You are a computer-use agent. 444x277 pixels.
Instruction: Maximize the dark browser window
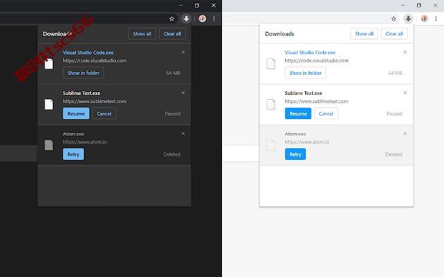tap(197, 6)
